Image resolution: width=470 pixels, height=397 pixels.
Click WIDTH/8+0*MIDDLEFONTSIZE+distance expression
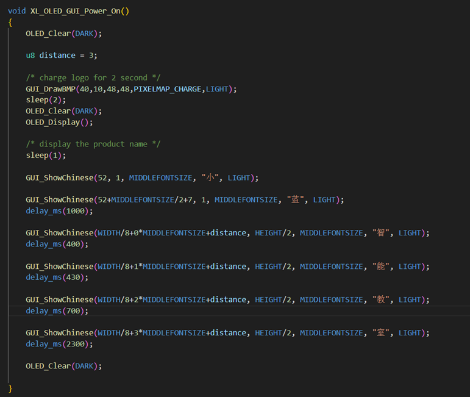(x=172, y=233)
